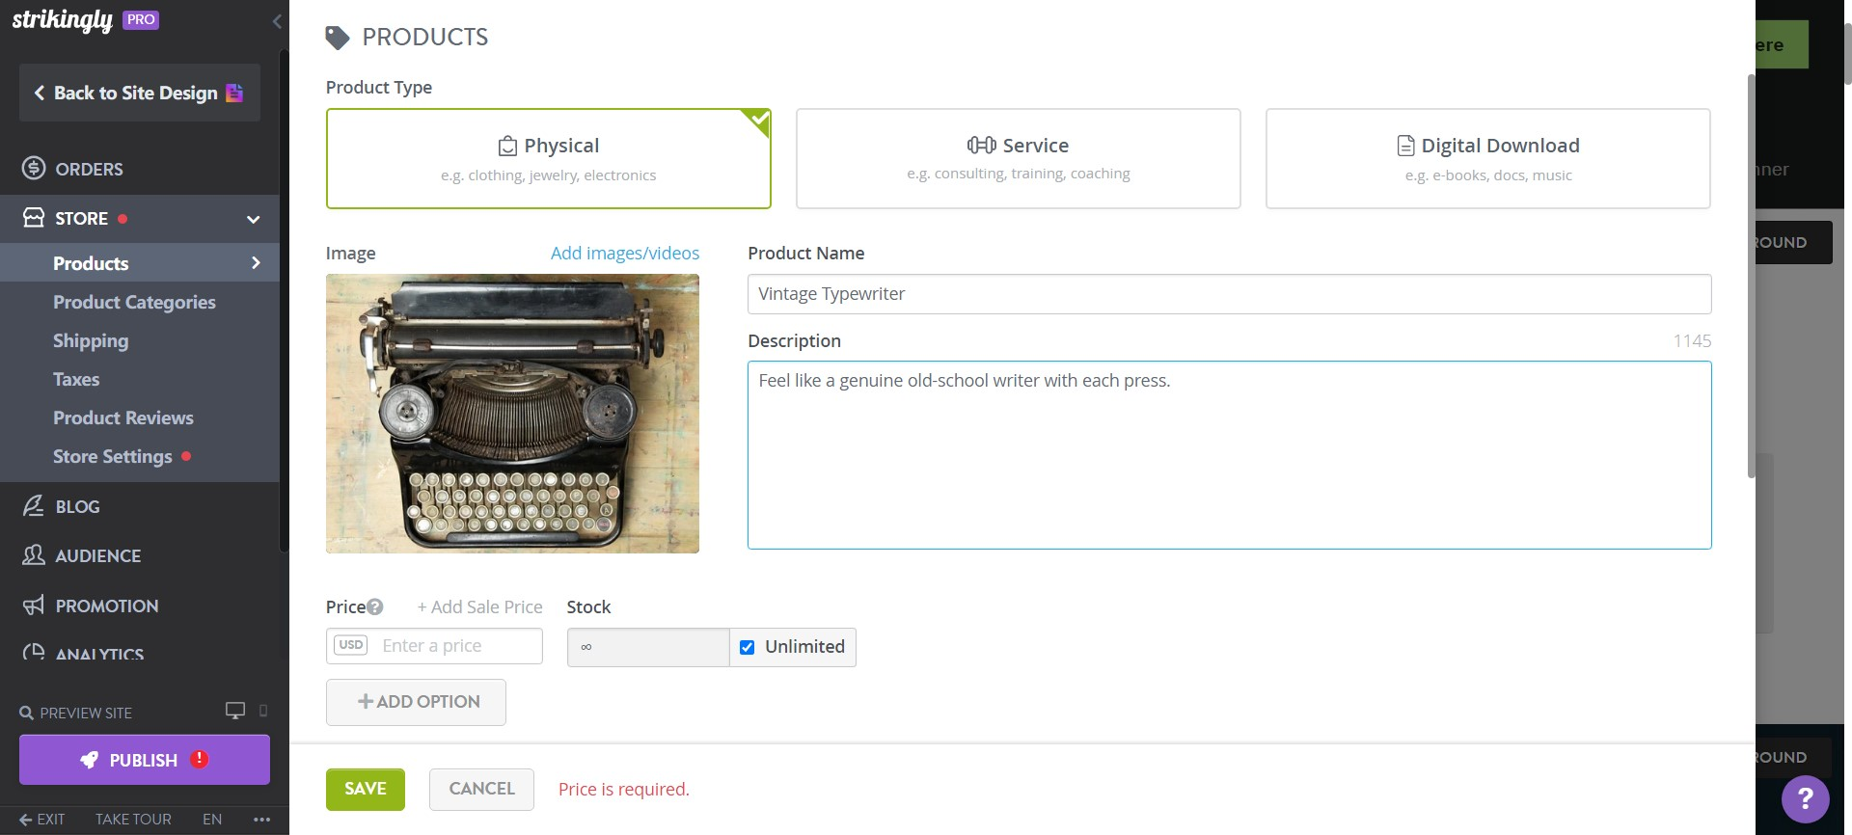Select the Audience icon in sidebar
The width and height of the screenshot is (1852, 835).
tap(34, 555)
